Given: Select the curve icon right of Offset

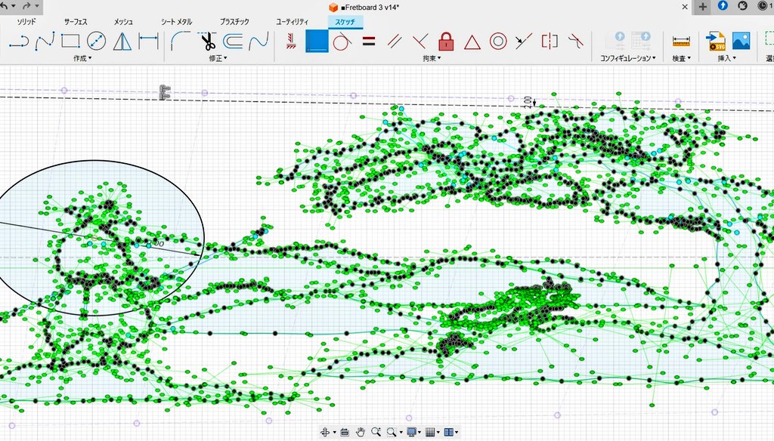Looking at the screenshot, I should [259, 42].
